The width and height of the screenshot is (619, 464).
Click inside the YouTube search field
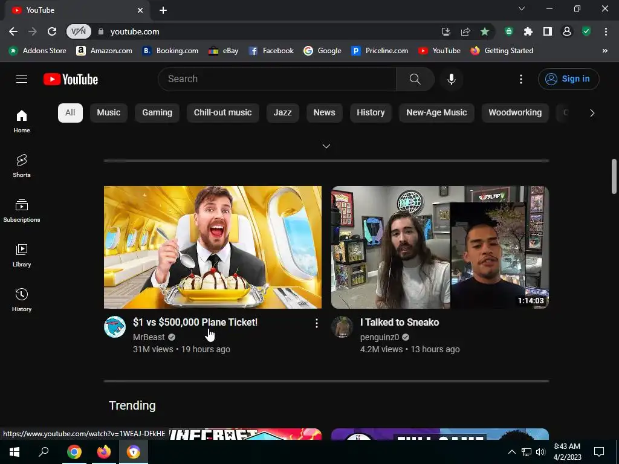pos(277,79)
